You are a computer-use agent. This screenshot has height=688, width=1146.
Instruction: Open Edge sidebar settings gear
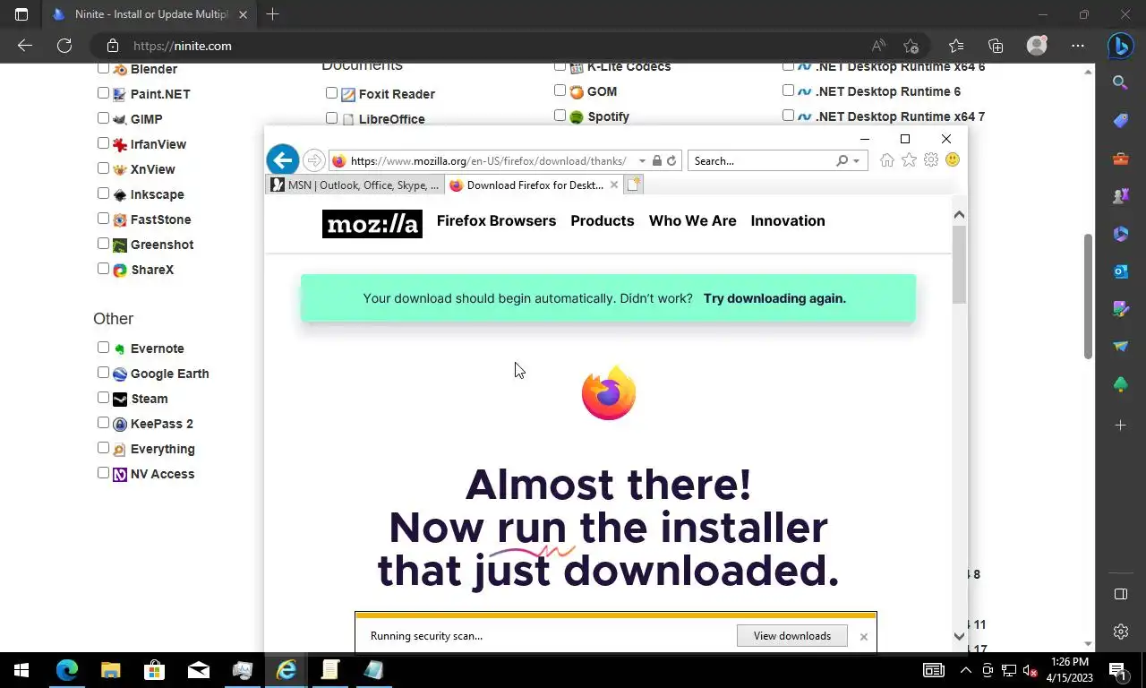pos(1120,632)
